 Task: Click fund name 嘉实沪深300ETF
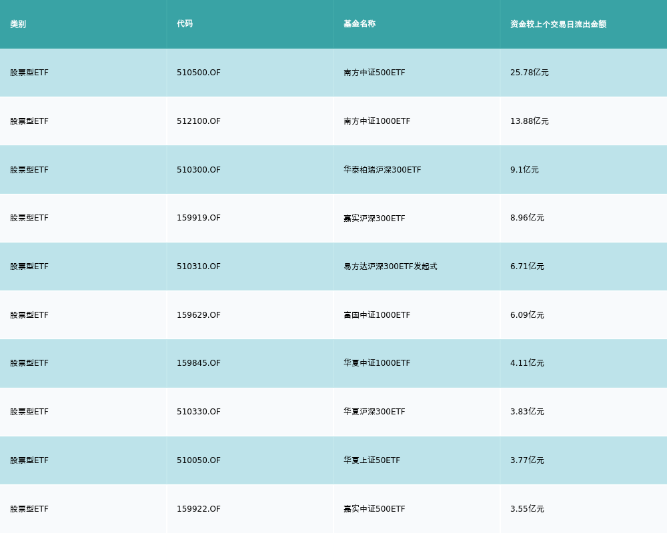(x=374, y=218)
